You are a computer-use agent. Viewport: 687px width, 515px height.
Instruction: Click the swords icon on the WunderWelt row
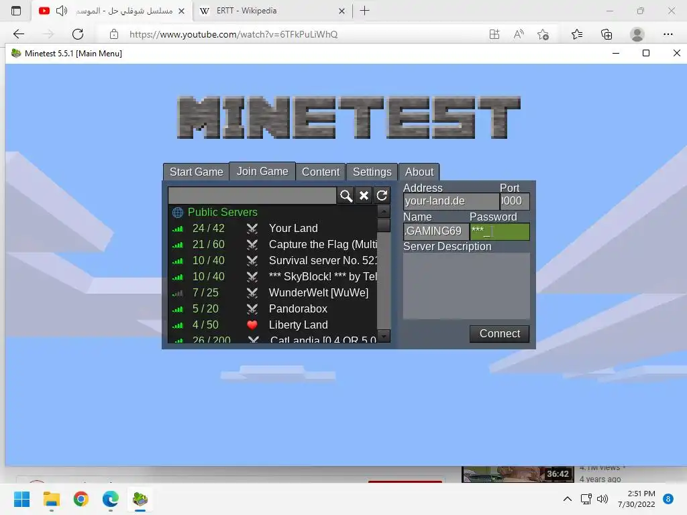point(252,292)
